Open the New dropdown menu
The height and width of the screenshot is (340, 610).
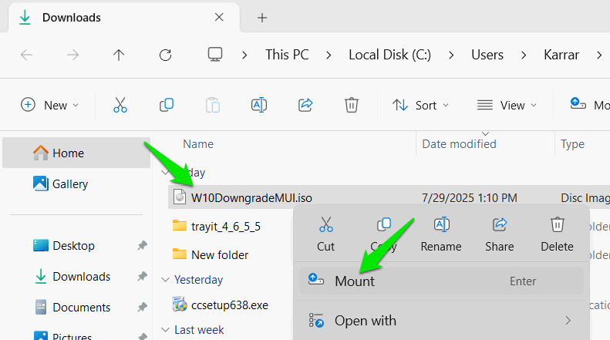click(x=50, y=105)
